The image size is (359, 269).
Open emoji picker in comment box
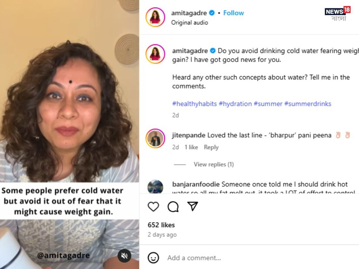[x=153, y=258]
